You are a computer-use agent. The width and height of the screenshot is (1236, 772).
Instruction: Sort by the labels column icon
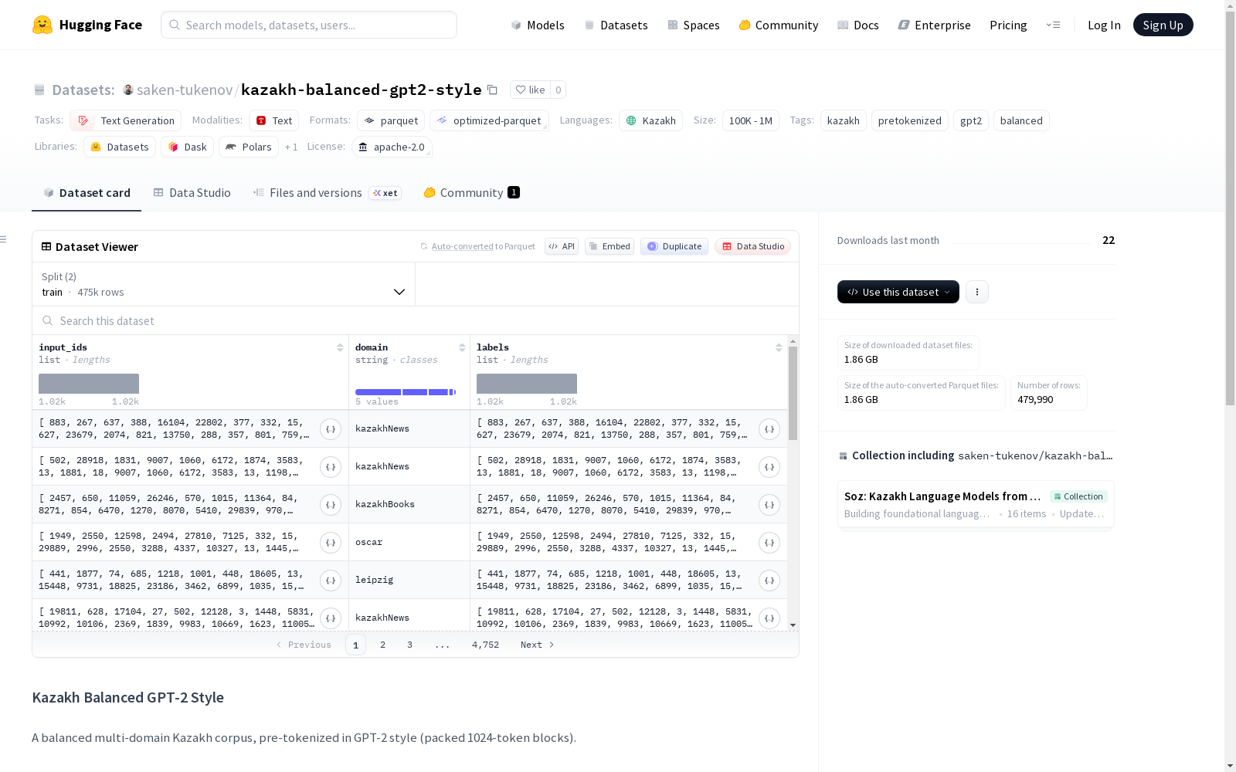tap(779, 347)
